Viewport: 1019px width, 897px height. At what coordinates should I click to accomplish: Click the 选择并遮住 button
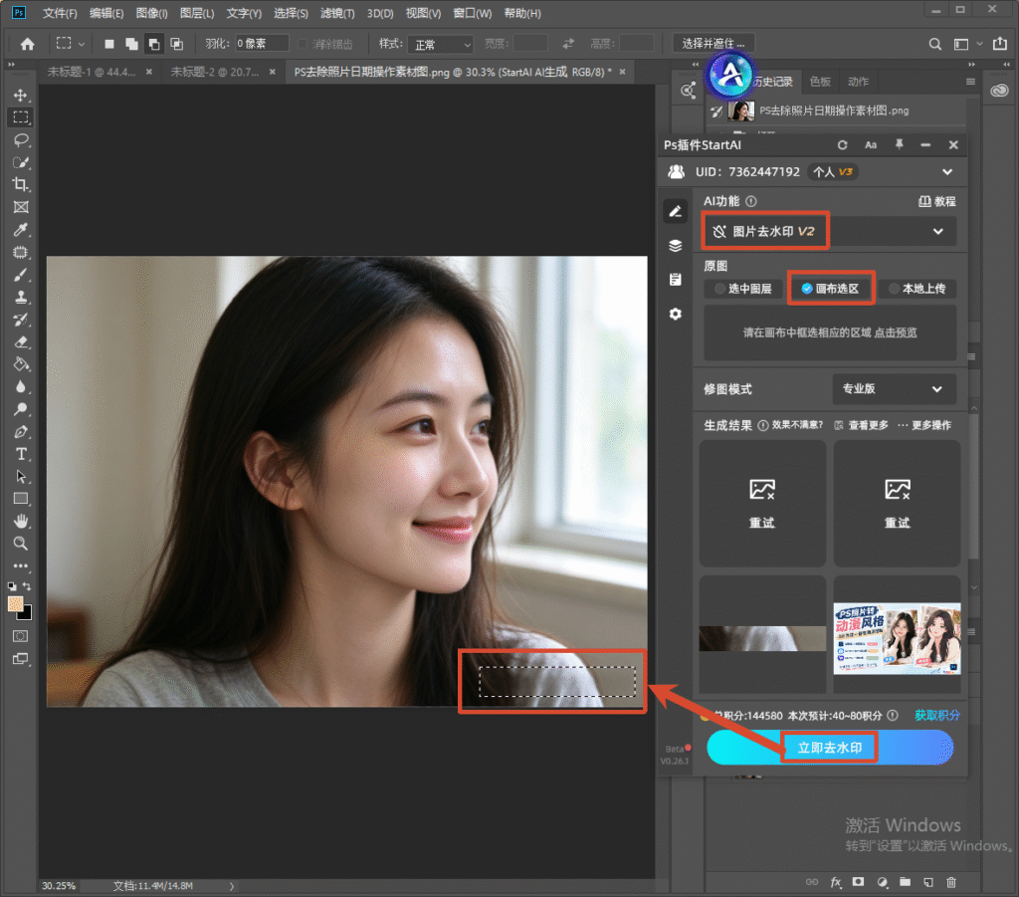click(713, 44)
